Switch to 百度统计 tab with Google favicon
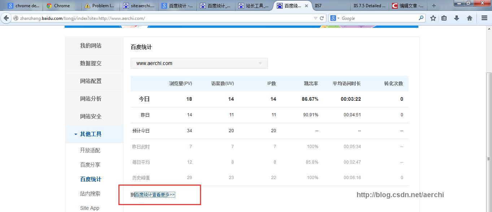Viewport: 492px width, 212px height. 177,6
